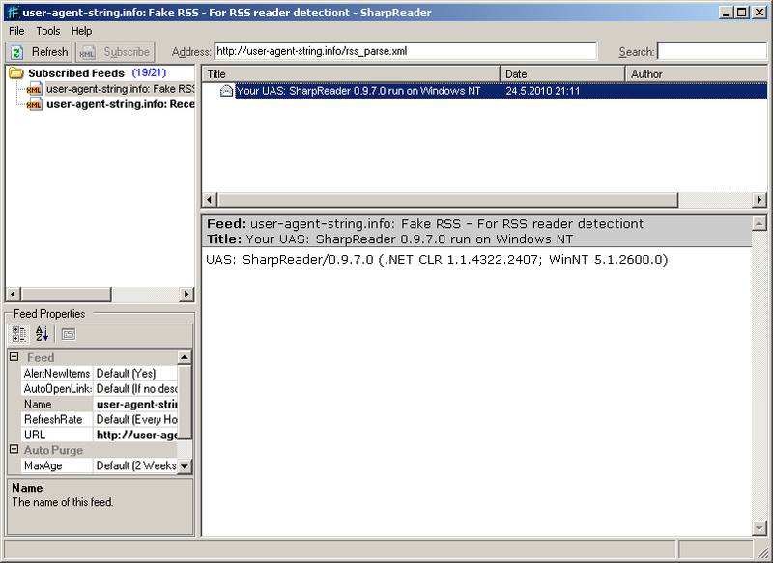This screenshot has height=563, width=773.
Task: Click the 'Title:' header line in content pane
Action: (389, 239)
